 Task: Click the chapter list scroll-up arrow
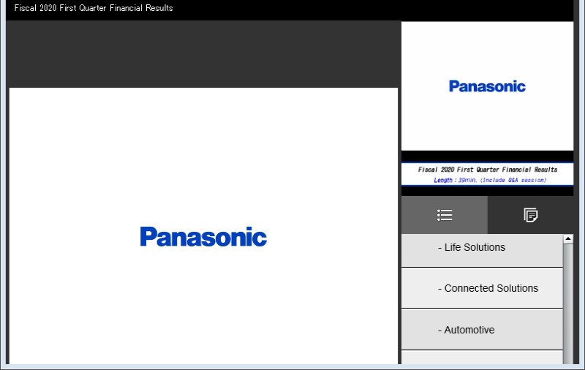pos(568,239)
